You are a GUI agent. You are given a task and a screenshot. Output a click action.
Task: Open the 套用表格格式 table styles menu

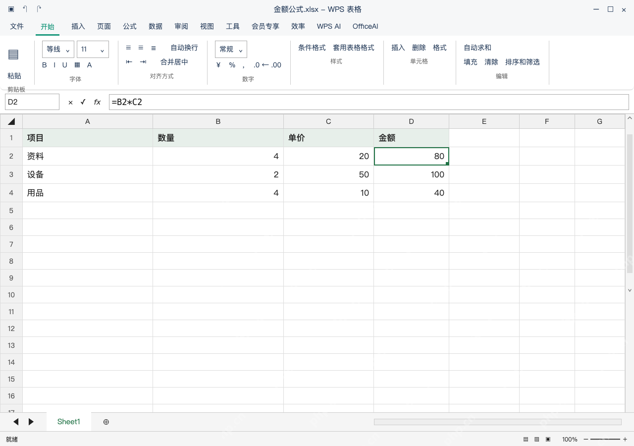354,48
